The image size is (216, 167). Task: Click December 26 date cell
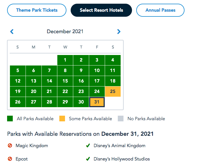pyautogui.click(x=18, y=102)
